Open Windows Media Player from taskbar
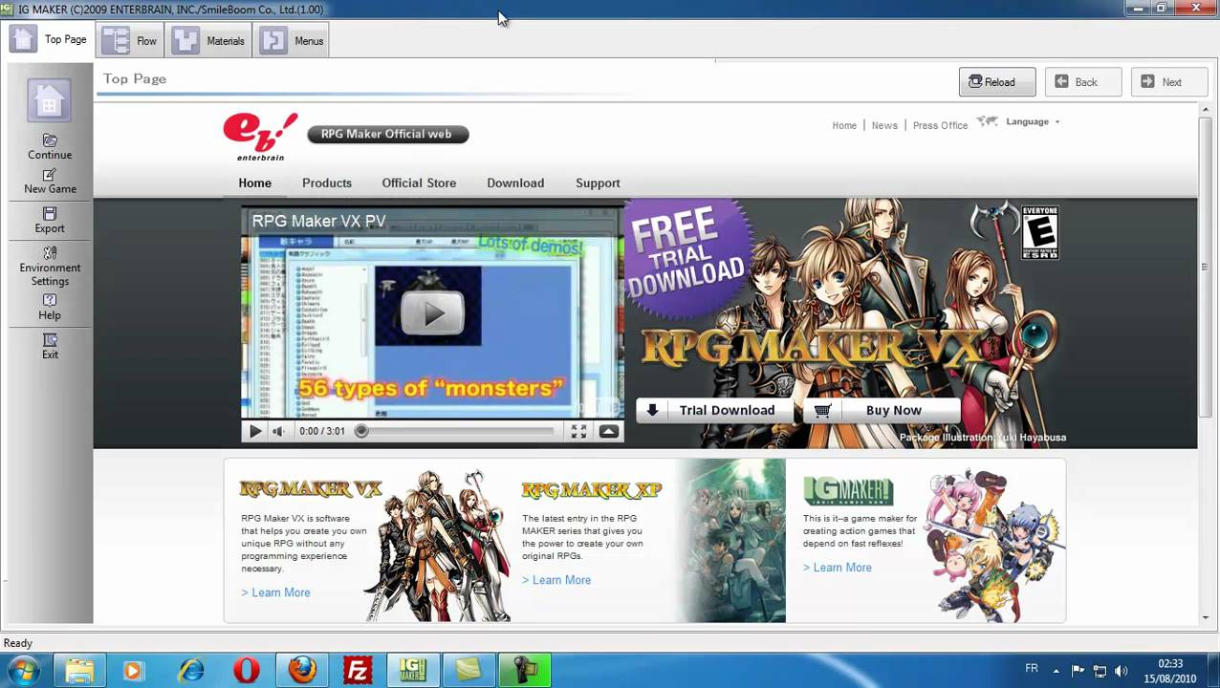 point(133,671)
